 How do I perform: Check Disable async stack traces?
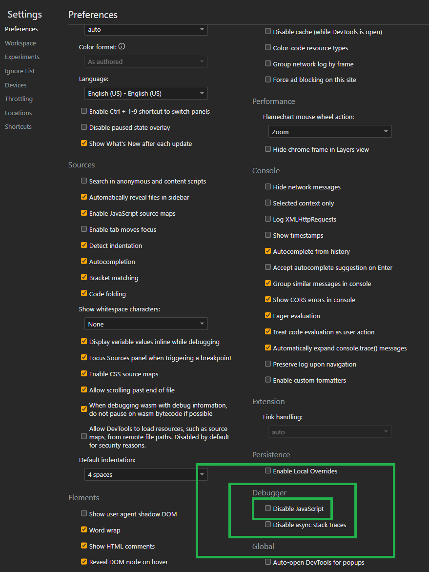coord(268,524)
